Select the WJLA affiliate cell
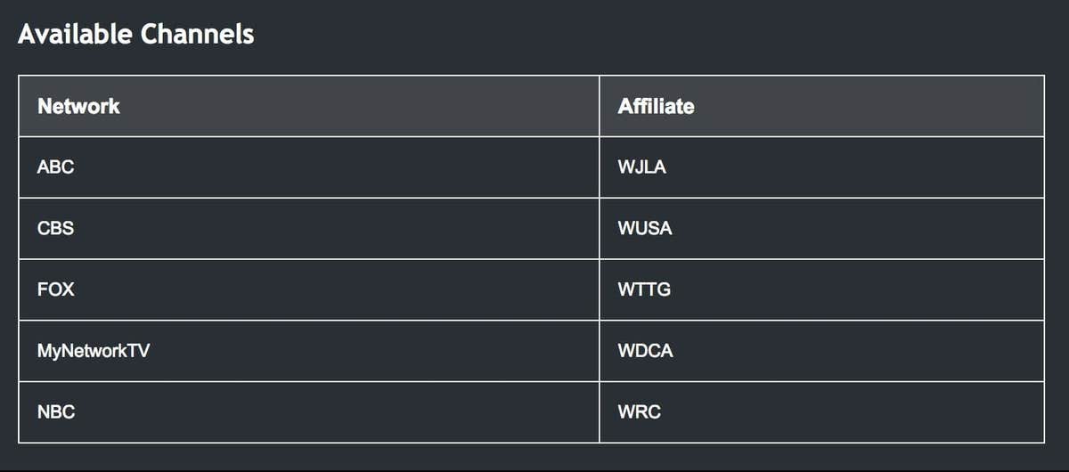This screenshot has height=472, width=1069. pyautogui.click(x=641, y=167)
